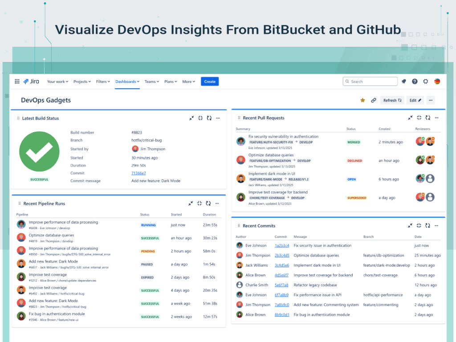The width and height of the screenshot is (456, 342).
Task: Click the copy dashboard link icon
Action: 374,100
